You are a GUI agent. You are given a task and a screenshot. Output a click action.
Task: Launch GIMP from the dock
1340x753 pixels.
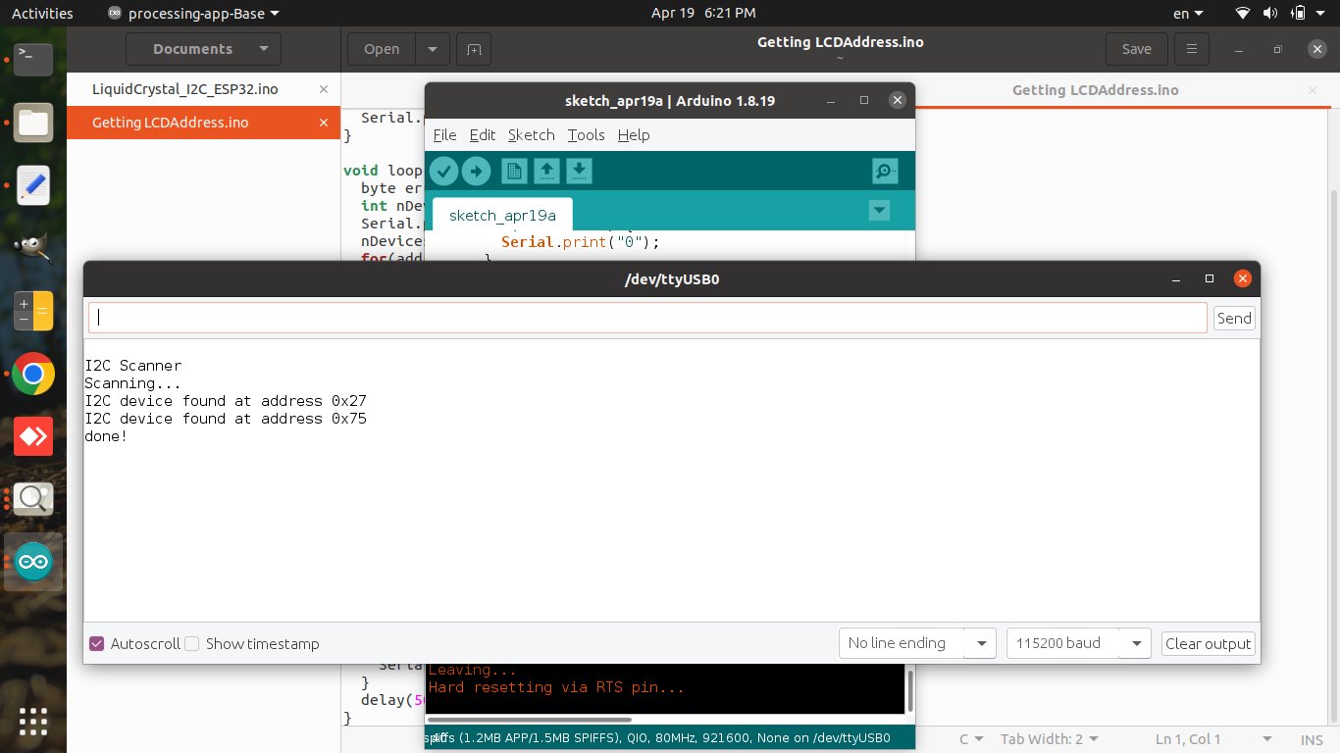(33, 248)
